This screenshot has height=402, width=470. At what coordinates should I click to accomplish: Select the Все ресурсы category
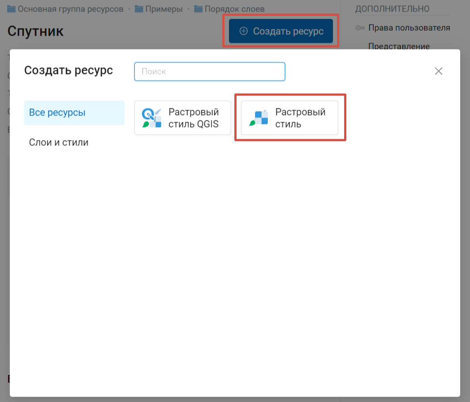coord(74,112)
